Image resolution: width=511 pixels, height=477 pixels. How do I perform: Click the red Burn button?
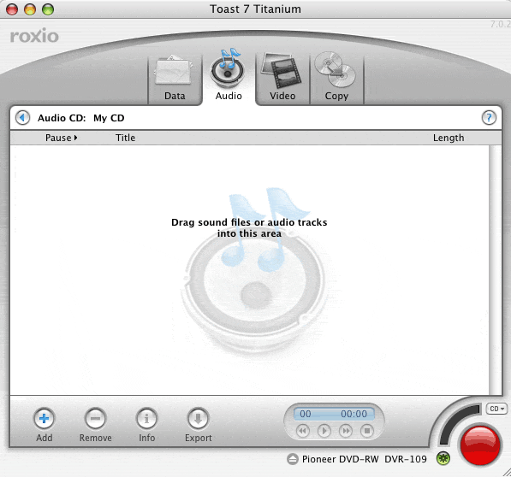click(x=479, y=445)
